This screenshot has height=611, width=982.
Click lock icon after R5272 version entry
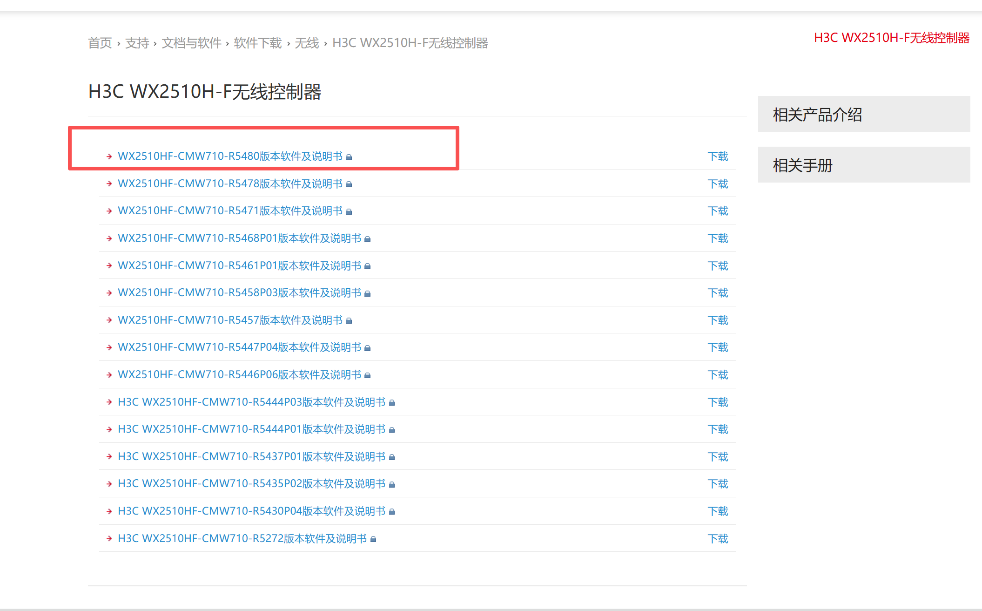coord(373,539)
